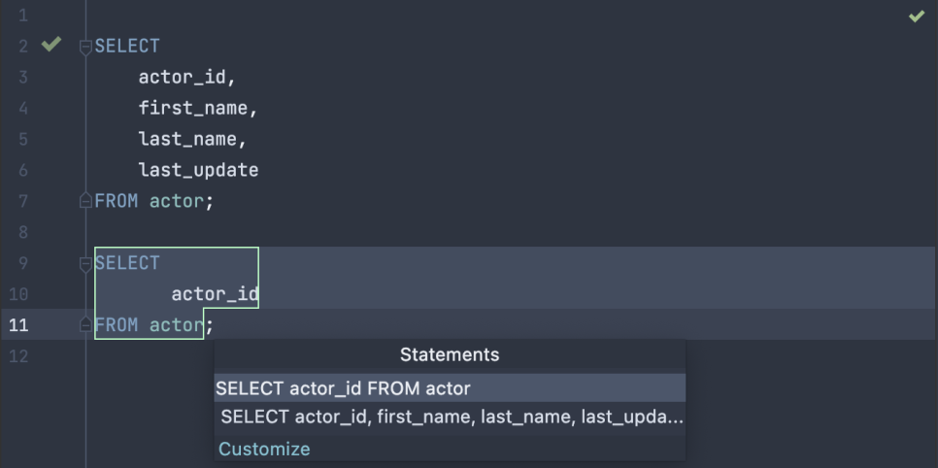Place cursor on actor_id in line 10

click(x=215, y=294)
